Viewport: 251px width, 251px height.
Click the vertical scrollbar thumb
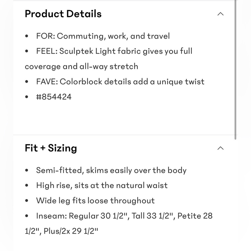coord(235,70)
